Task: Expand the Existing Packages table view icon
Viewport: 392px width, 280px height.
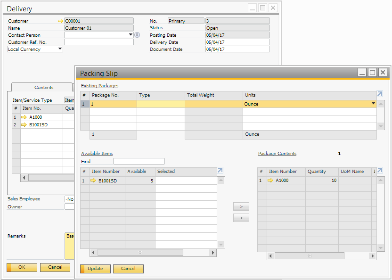Action: click(380, 94)
